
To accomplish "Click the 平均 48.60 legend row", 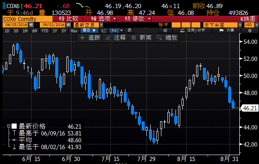I will (x=47, y=140).
